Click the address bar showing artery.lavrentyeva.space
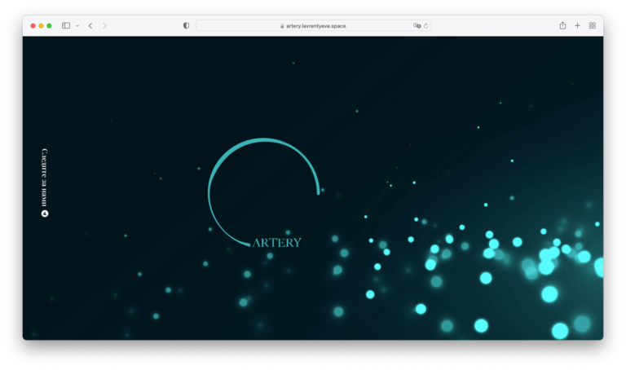 pos(313,25)
